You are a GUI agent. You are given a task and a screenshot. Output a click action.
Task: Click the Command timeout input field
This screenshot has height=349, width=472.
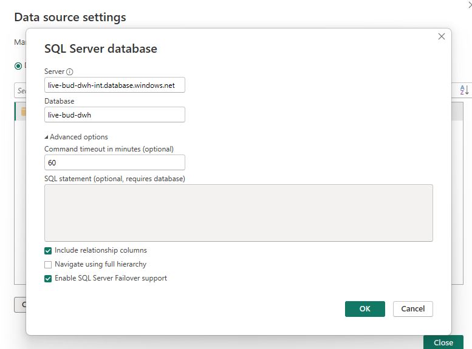[115, 162]
